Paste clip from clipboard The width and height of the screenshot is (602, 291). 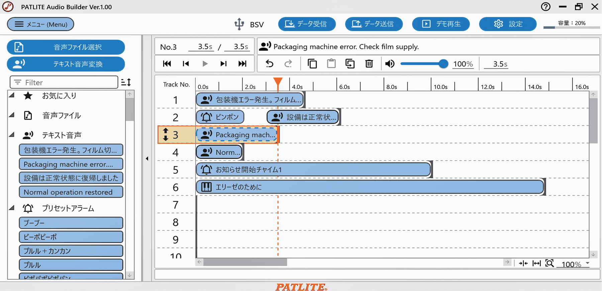(331, 64)
